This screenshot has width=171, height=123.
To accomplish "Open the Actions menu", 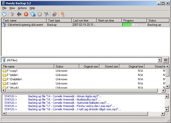I will (22, 8).
